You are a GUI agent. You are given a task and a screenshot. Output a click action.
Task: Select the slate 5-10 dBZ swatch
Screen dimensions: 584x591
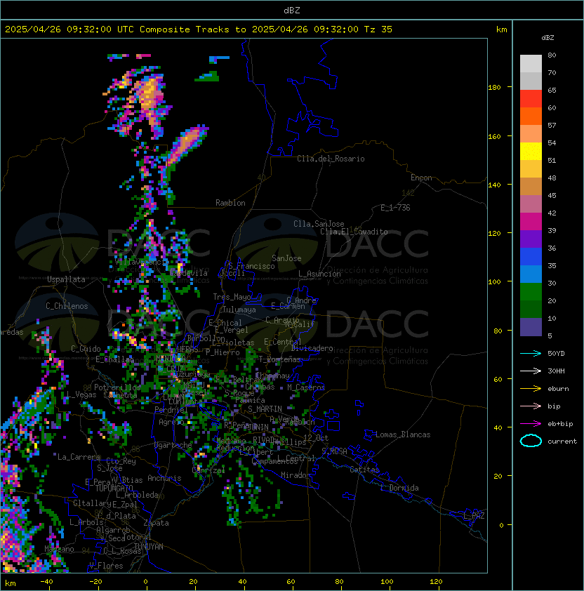click(x=531, y=327)
